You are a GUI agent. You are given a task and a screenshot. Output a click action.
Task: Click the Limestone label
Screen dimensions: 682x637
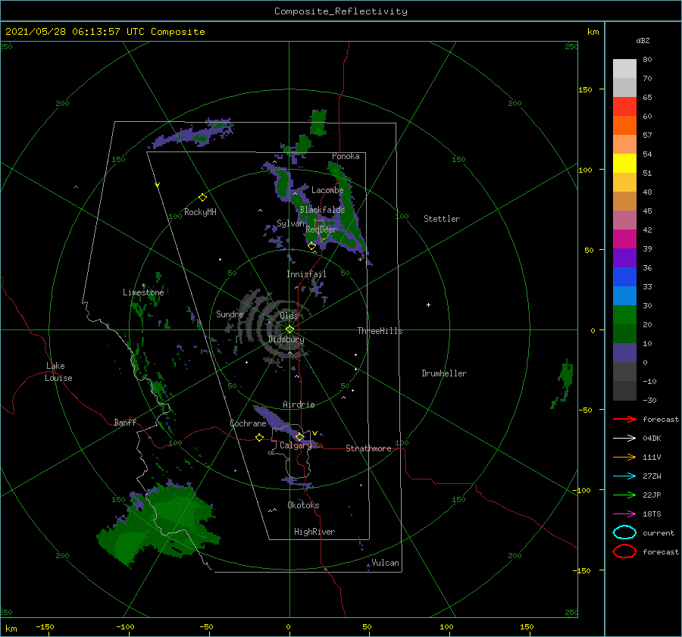coord(143,292)
